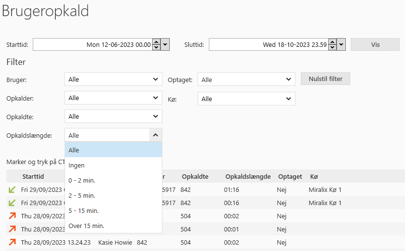Open the Starttid calendar dropdown
The width and height of the screenshot is (405, 251).
[165, 44]
